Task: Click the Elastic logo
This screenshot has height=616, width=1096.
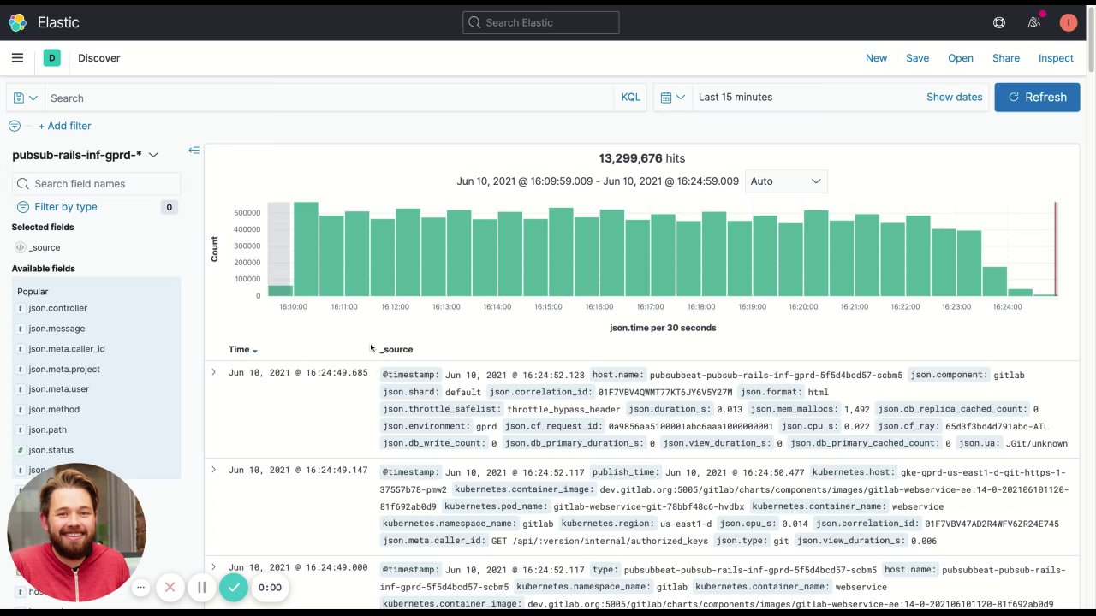Action: pyautogui.click(x=17, y=23)
